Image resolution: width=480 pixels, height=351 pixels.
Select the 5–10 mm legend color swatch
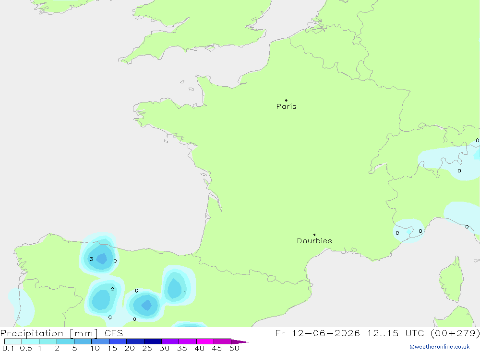point(83,341)
